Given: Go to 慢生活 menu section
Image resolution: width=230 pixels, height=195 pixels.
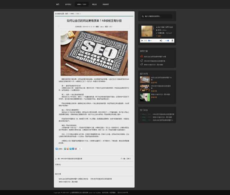Looking at the screenshot, I should tap(94, 5).
